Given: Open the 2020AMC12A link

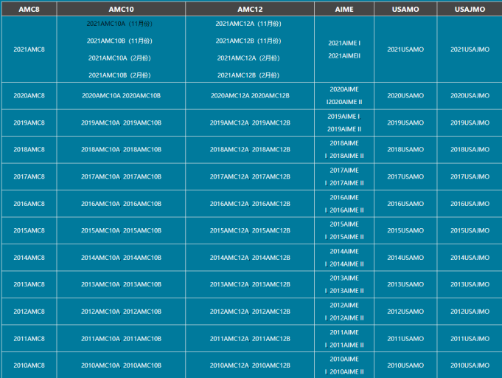Looking at the screenshot, I should pos(230,95).
